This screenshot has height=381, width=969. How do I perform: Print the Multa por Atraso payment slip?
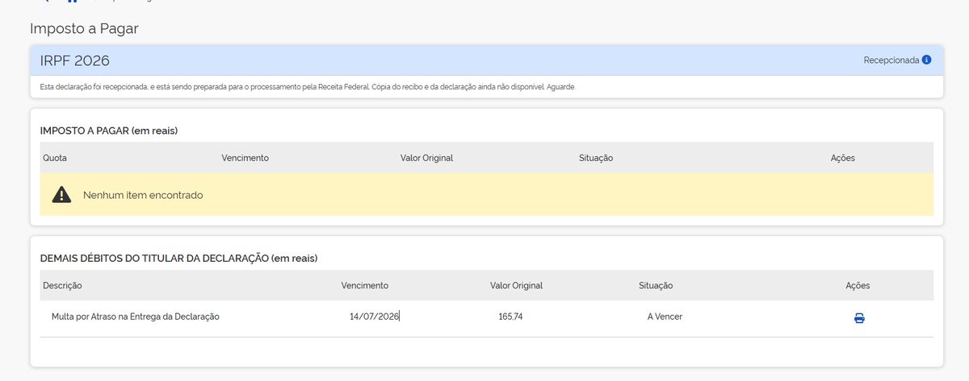click(859, 318)
